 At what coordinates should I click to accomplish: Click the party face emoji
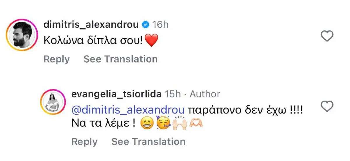pos(163,124)
